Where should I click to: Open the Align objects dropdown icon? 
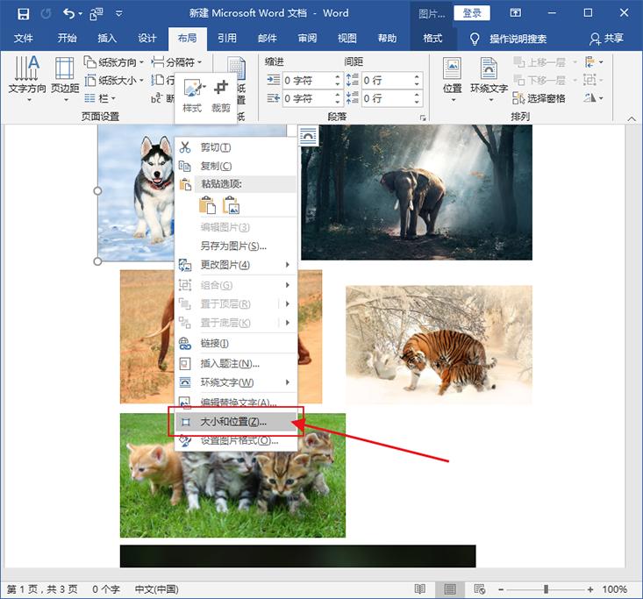[594, 62]
